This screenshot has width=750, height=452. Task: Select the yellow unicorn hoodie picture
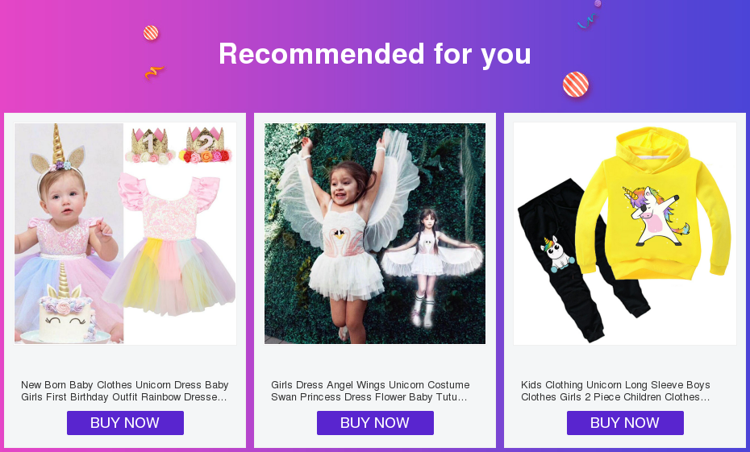(x=653, y=205)
